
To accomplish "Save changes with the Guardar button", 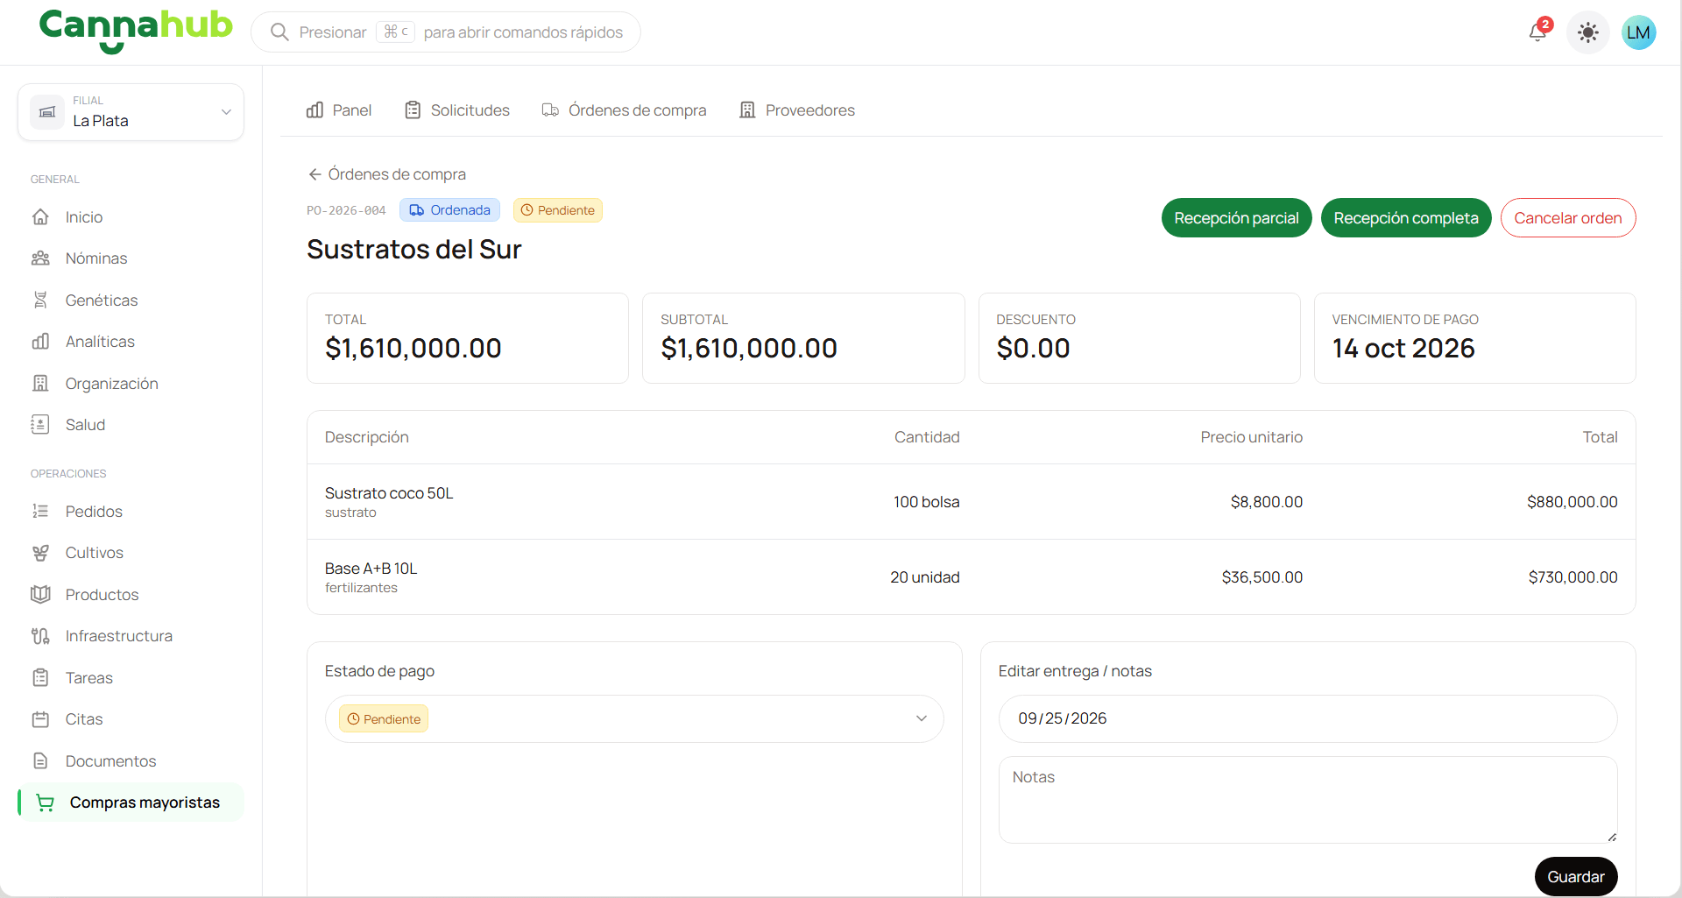I will [x=1575, y=876].
